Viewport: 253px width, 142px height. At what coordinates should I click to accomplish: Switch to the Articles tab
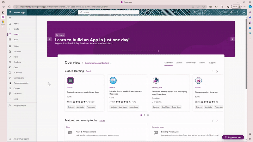click(202, 62)
